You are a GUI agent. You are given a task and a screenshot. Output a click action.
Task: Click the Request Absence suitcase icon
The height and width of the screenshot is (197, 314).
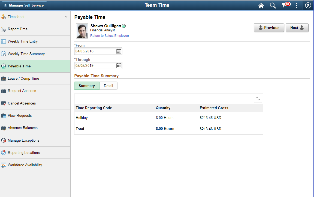[x=3, y=91]
